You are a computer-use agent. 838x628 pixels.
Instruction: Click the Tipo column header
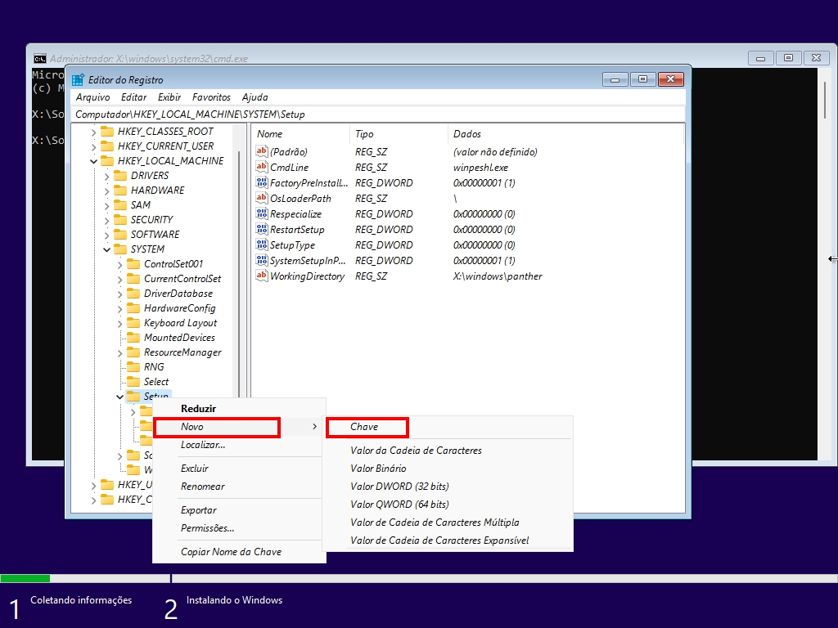tap(399, 134)
